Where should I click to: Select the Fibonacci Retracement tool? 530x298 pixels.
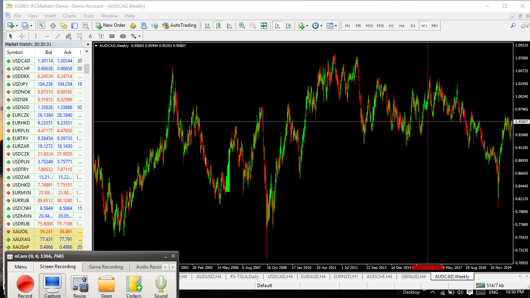(x=79, y=36)
